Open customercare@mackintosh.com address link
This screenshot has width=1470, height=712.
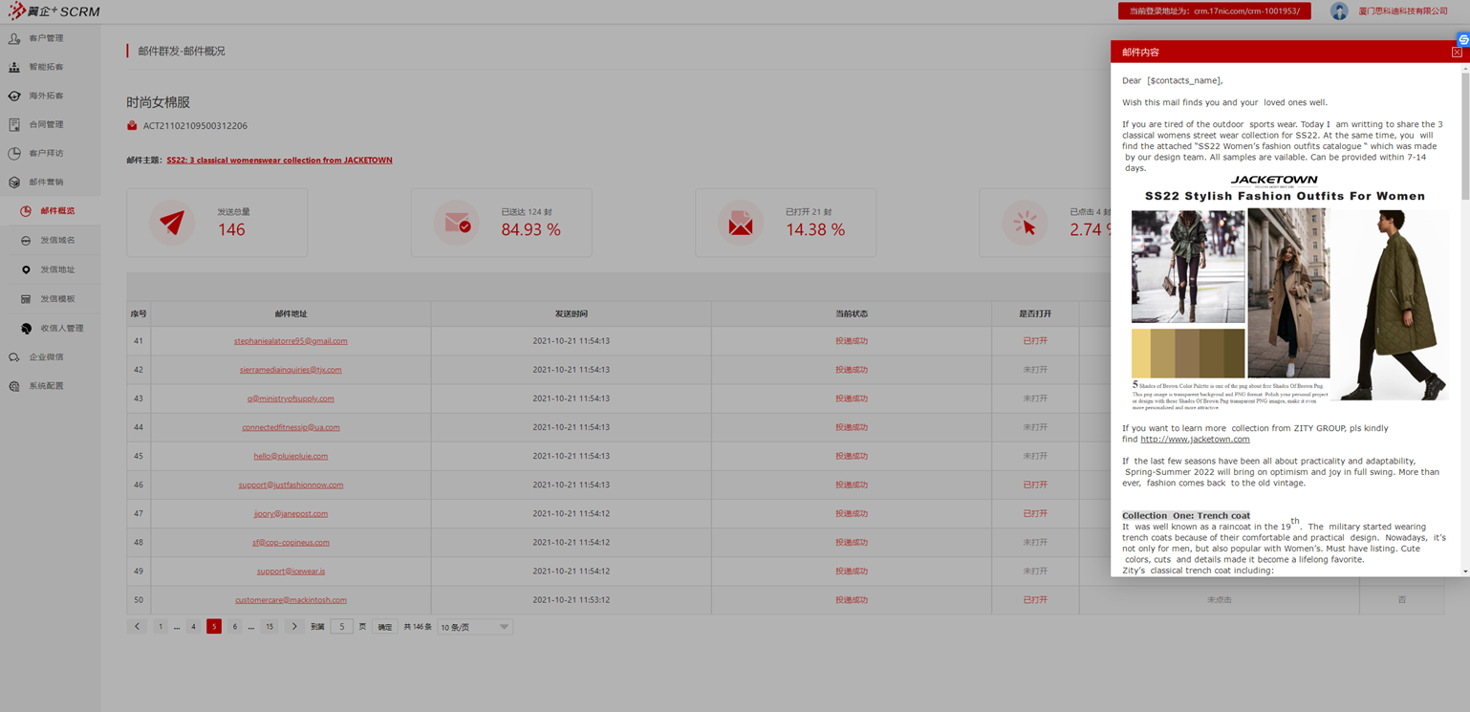(x=291, y=600)
